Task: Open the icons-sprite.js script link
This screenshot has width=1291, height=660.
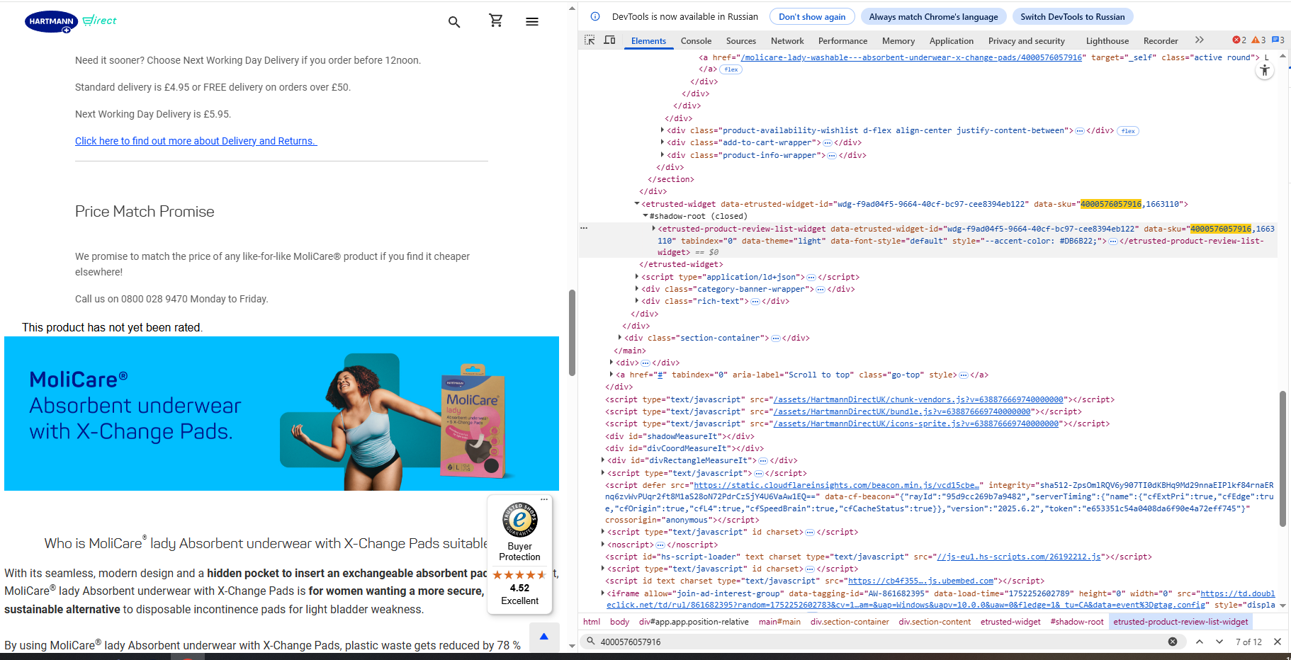Action: pyautogui.click(x=915, y=423)
